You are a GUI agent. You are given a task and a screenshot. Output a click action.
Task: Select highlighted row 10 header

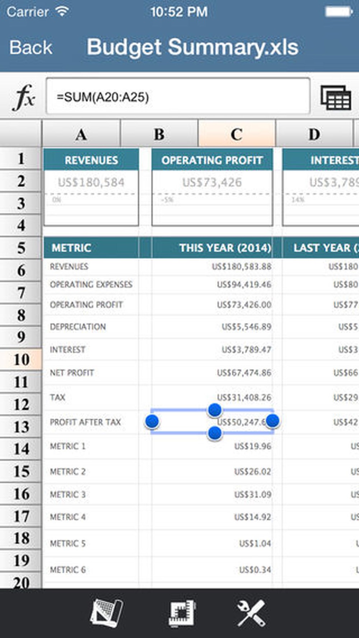21,360
